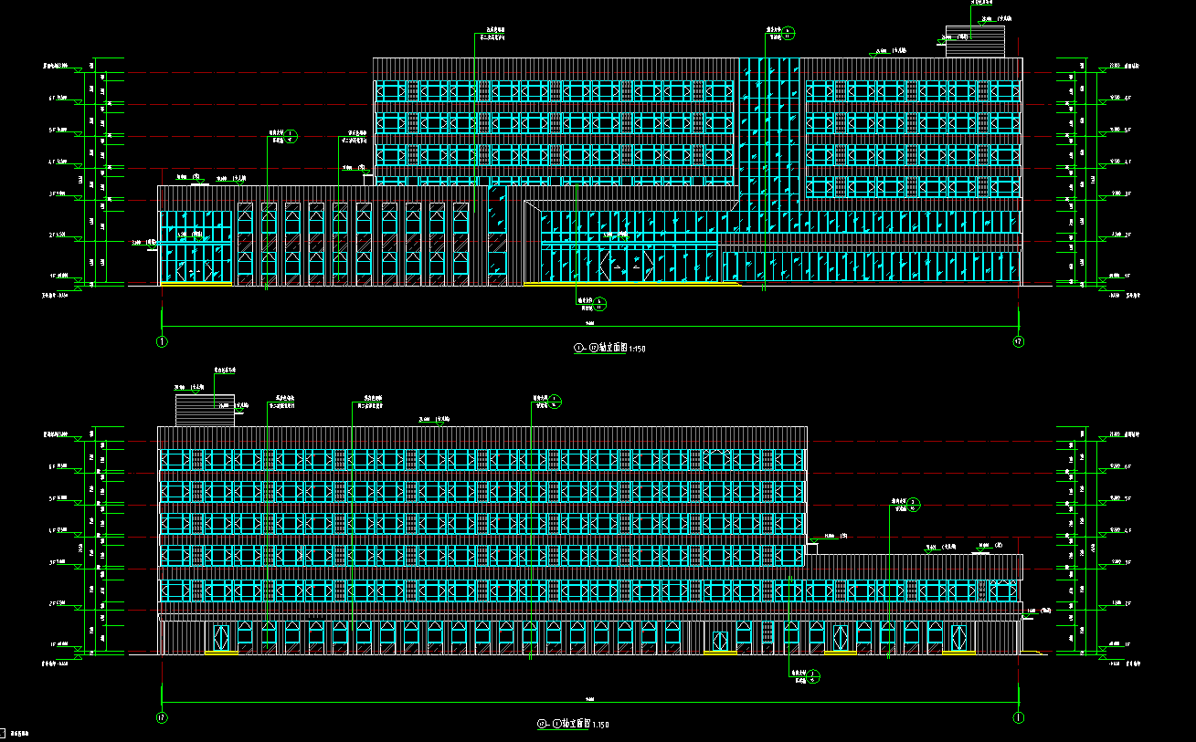Click the rooftop louvered box on upper elevation

click(975, 42)
